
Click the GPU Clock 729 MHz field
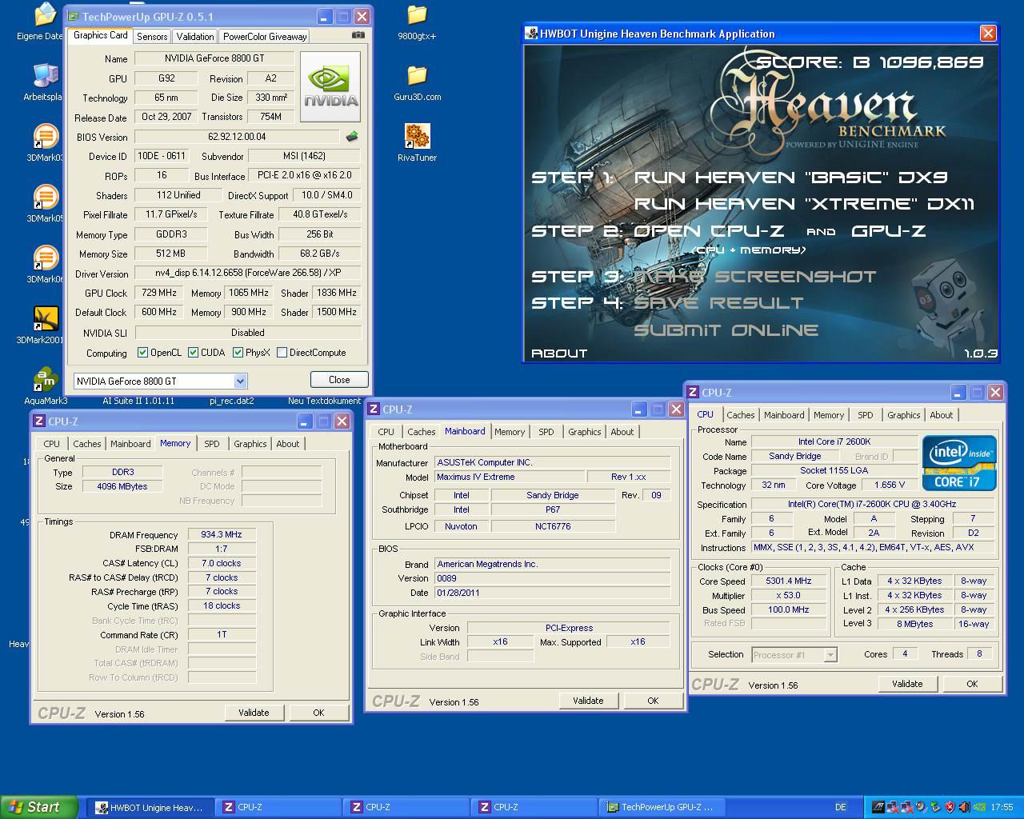pos(159,293)
